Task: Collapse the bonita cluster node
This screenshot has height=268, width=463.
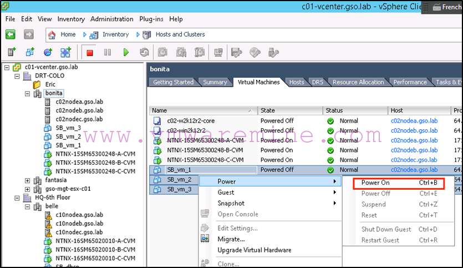Action: click(x=28, y=94)
